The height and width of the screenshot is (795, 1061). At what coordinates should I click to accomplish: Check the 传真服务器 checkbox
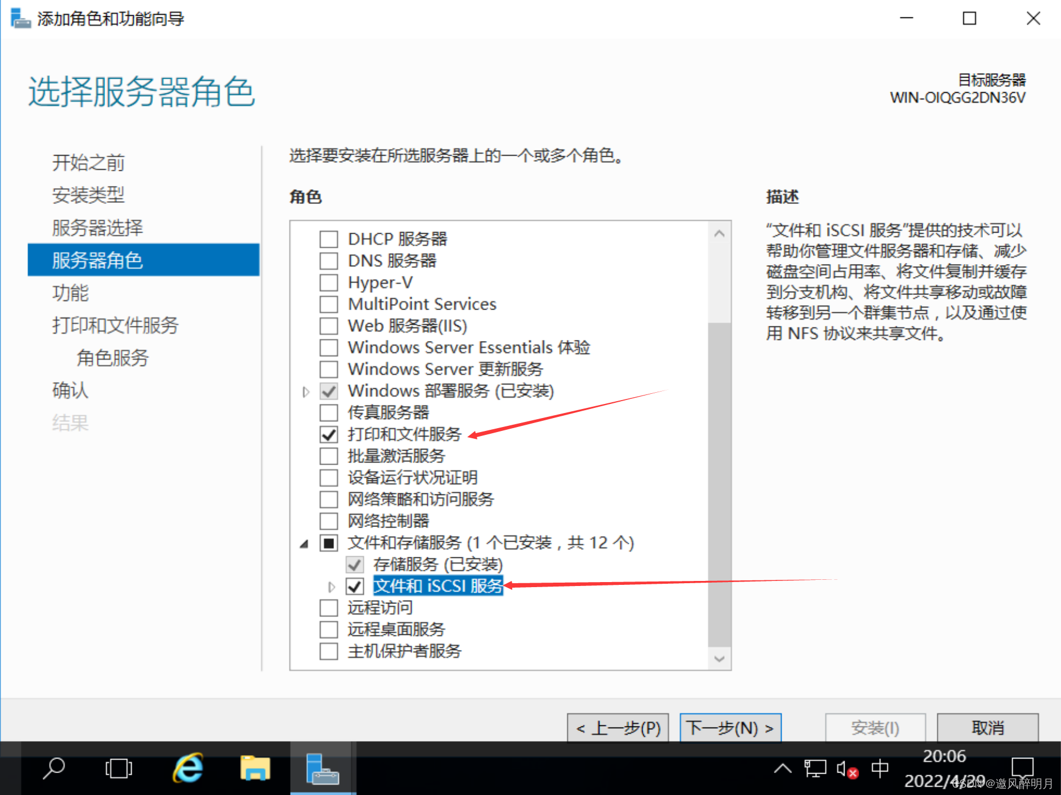pyautogui.click(x=329, y=413)
